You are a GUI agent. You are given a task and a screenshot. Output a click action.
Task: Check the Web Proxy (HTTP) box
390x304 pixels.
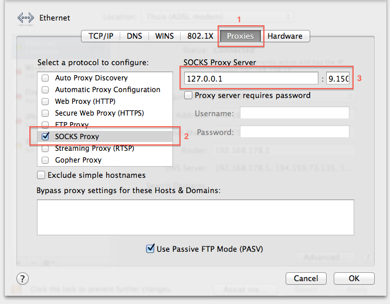coord(45,102)
